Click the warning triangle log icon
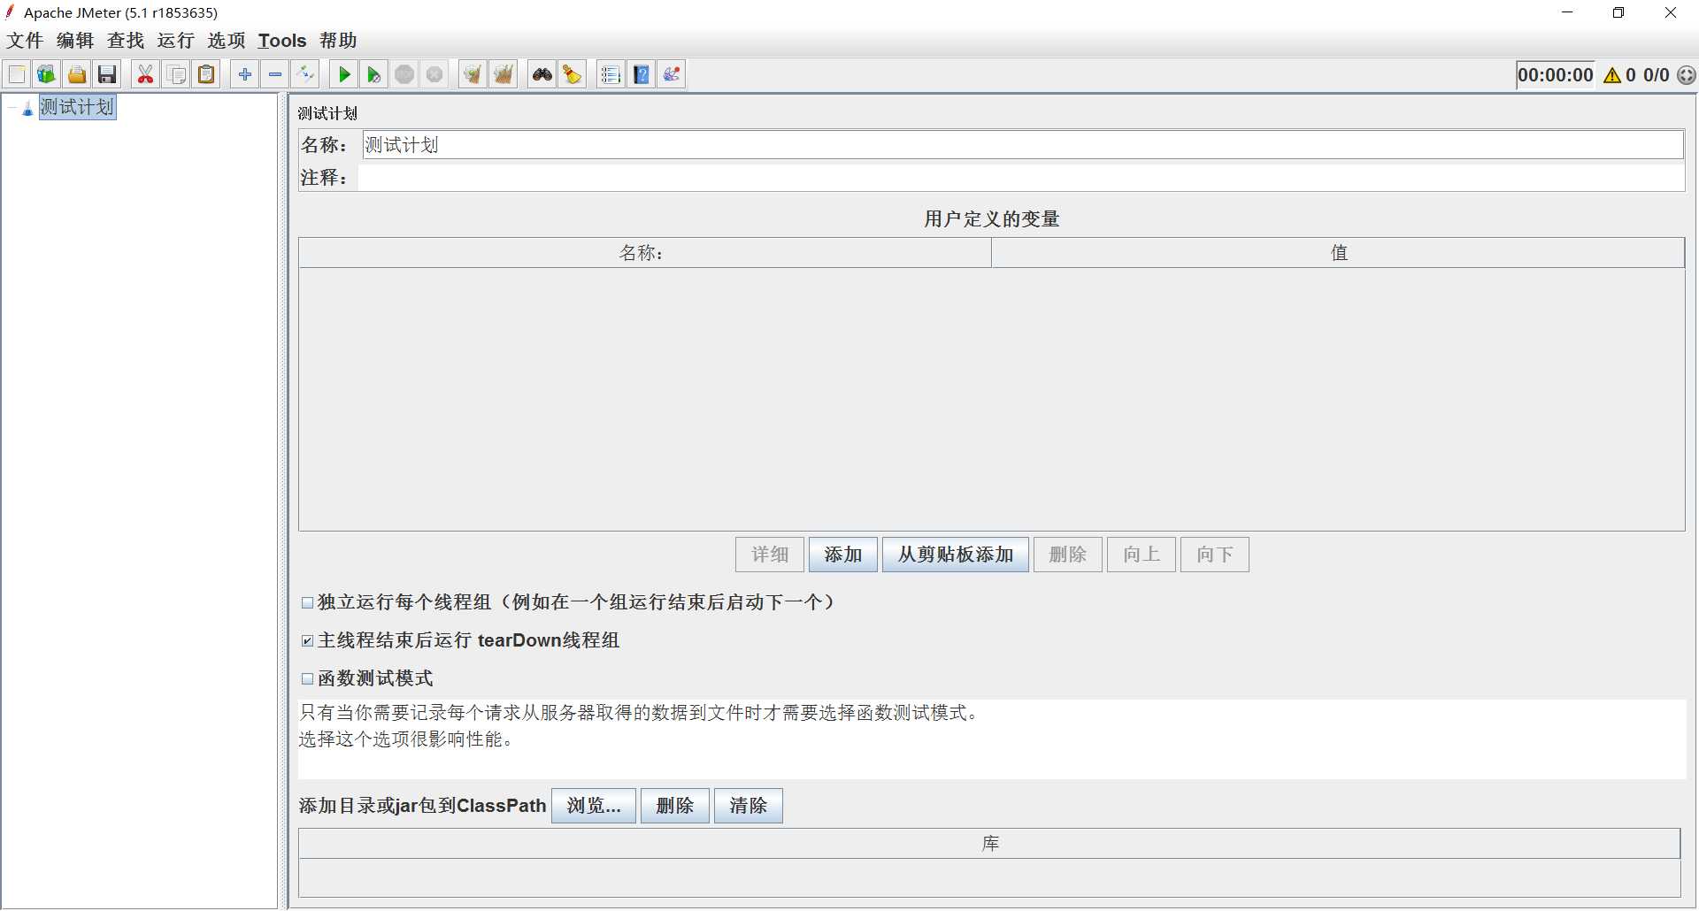1699x911 pixels. coord(1612,75)
